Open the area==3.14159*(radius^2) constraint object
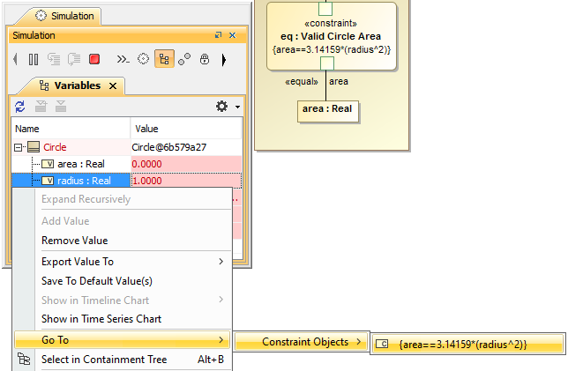This screenshot has height=371, width=568. [x=462, y=344]
